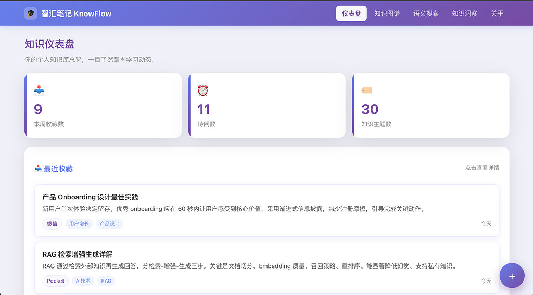Click the number 11 statistic
The height and width of the screenshot is (295, 533).
click(x=204, y=109)
